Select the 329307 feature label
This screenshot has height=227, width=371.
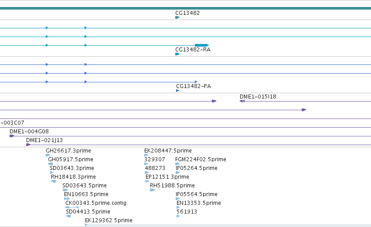click(x=155, y=159)
